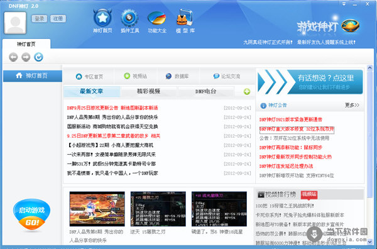Go forward with the right arrow button
Viewport: 377px width, 249px height.
tap(26, 57)
